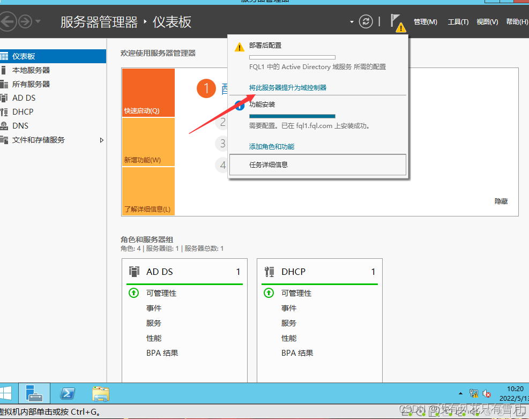This screenshot has height=419, width=529.
Task: Click the Windows Start button
Action: [6, 393]
